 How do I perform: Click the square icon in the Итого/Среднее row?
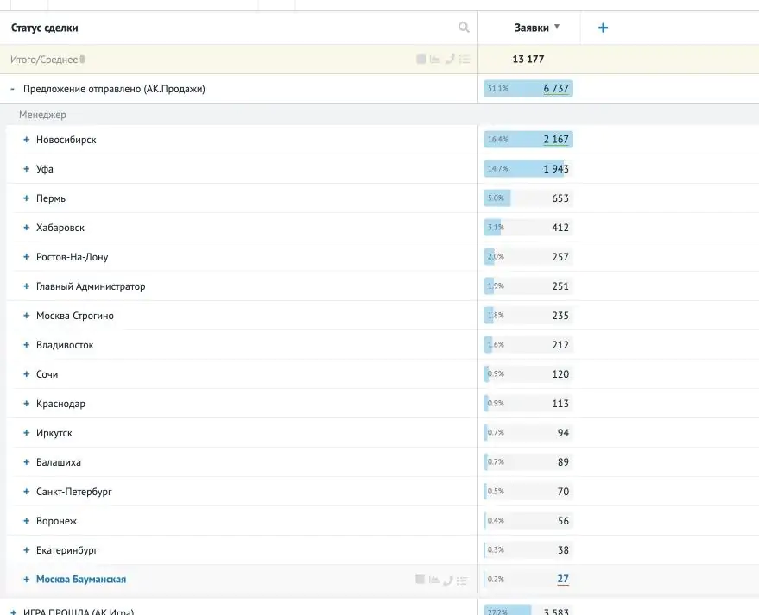coord(421,59)
